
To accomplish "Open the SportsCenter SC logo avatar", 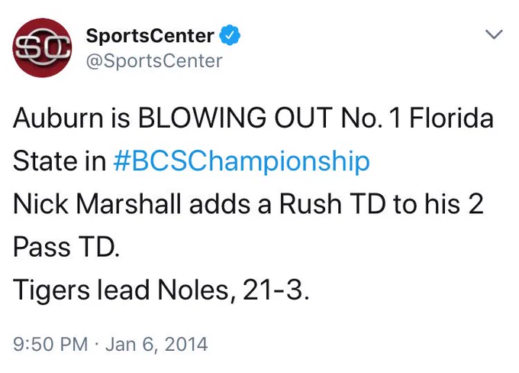I will pos(42,47).
